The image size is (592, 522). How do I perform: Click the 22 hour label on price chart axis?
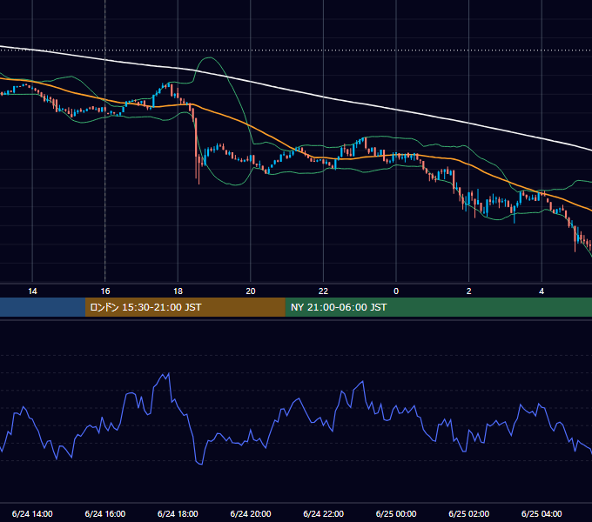pos(323,291)
